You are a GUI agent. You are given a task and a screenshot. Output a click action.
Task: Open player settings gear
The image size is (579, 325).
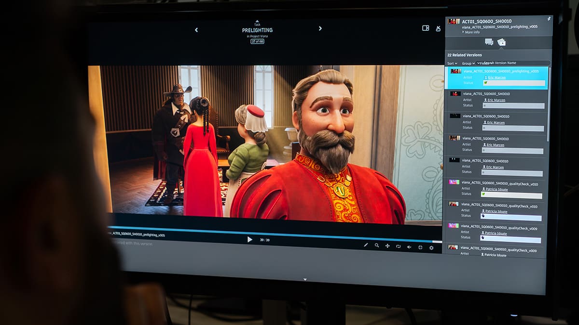pos(431,248)
